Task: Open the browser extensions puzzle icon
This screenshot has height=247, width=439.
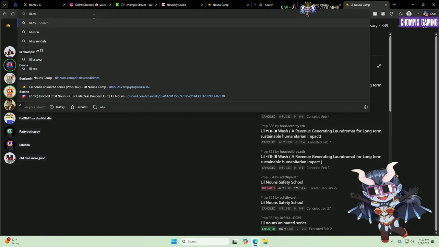Action: click(x=391, y=14)
